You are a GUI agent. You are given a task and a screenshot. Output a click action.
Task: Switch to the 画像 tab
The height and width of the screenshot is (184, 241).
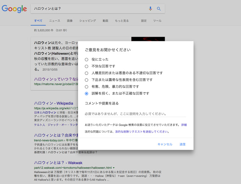[x=70, y=21]
